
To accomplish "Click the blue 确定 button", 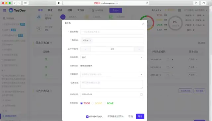I will pos(140,116).
